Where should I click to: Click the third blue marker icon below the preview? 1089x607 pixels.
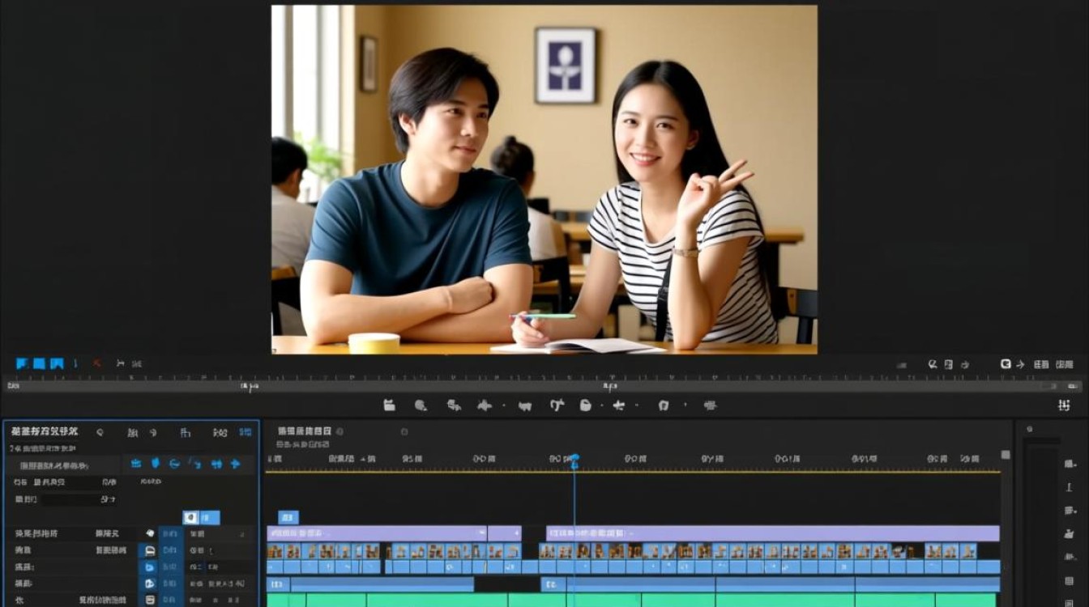[x=57, y=364]
